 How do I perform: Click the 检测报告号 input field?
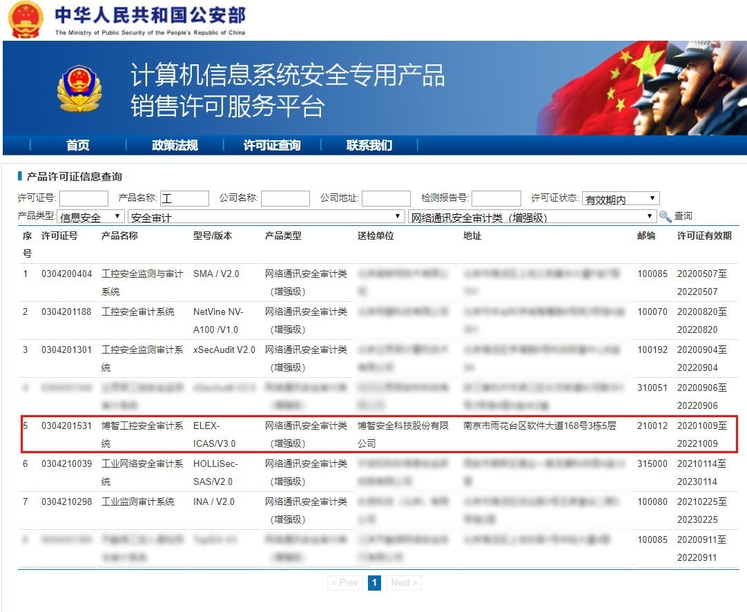coord(496,198)
